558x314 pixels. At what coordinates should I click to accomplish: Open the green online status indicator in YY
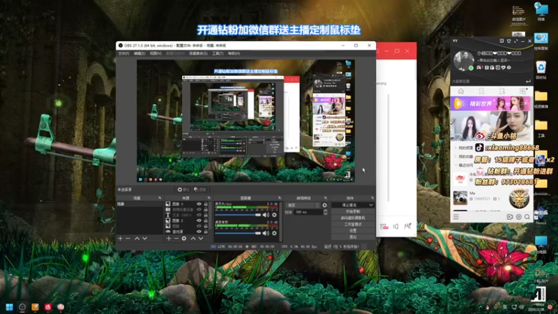point(472,68)
